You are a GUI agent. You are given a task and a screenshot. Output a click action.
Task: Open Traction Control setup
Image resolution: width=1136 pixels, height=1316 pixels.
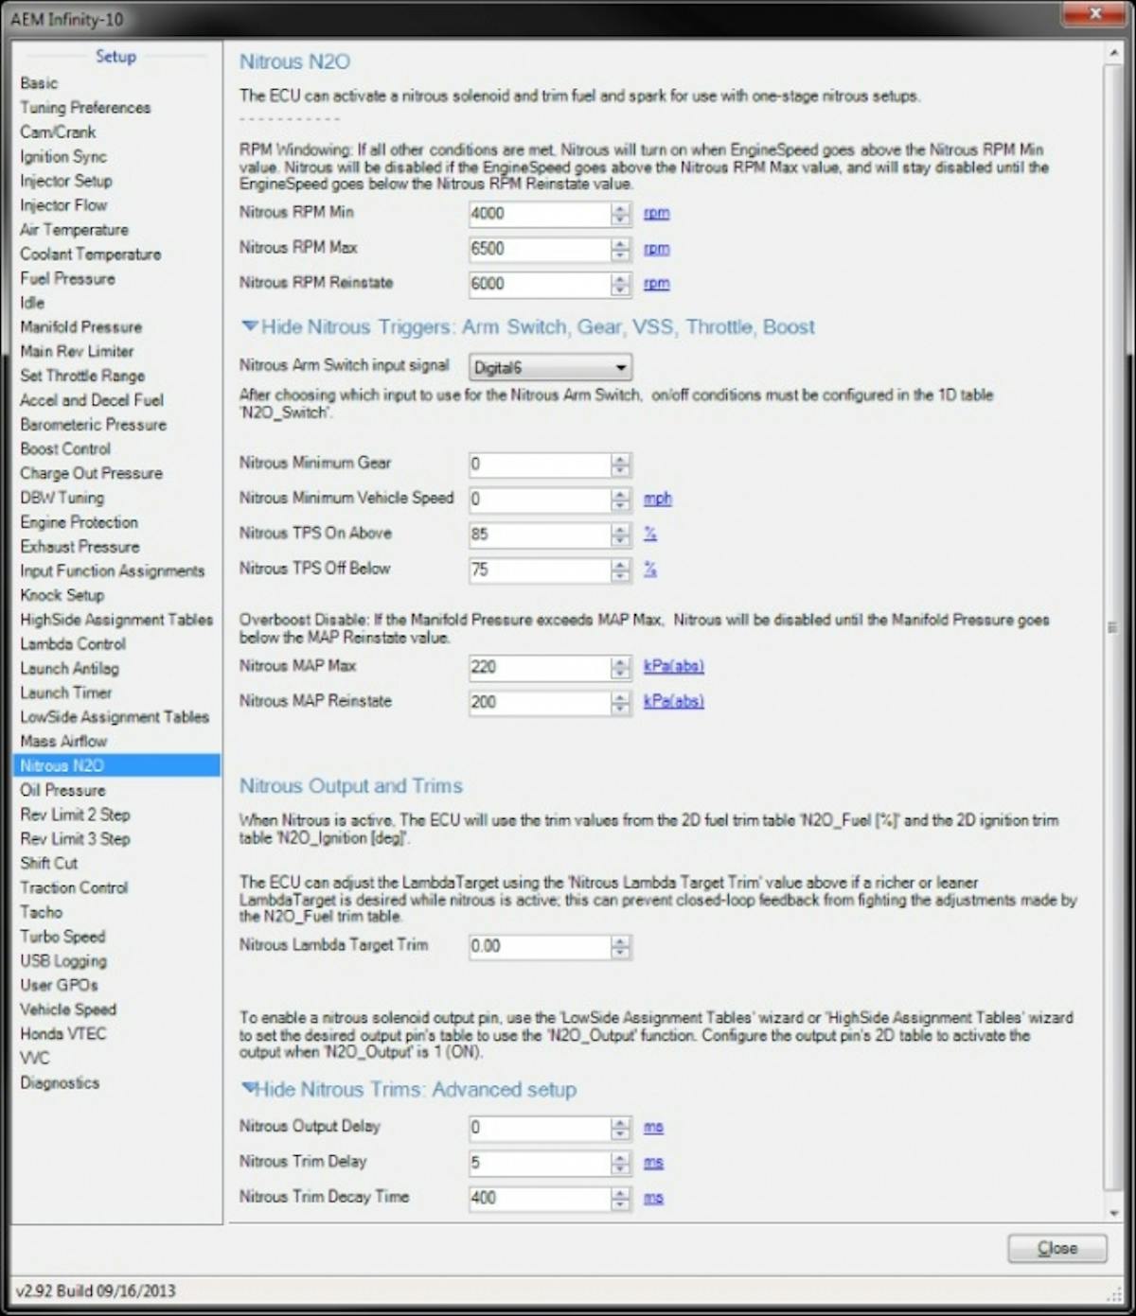(x=74, y=887)
